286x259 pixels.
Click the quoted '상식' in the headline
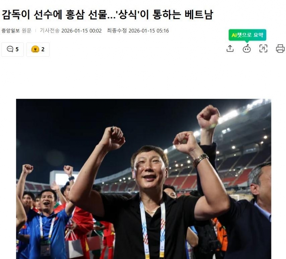click(128, 15)
